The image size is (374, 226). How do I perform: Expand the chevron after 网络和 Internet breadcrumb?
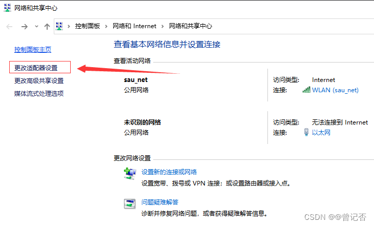click(162, 26)
